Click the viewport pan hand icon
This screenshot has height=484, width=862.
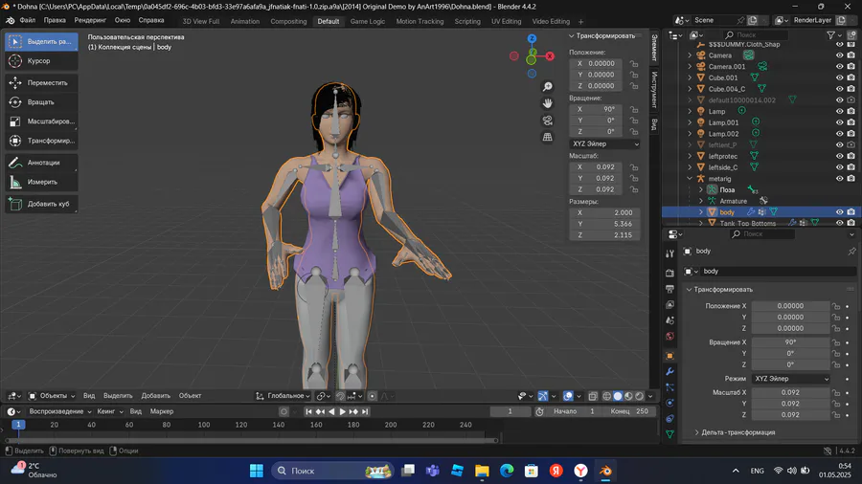tap(548, 103)
